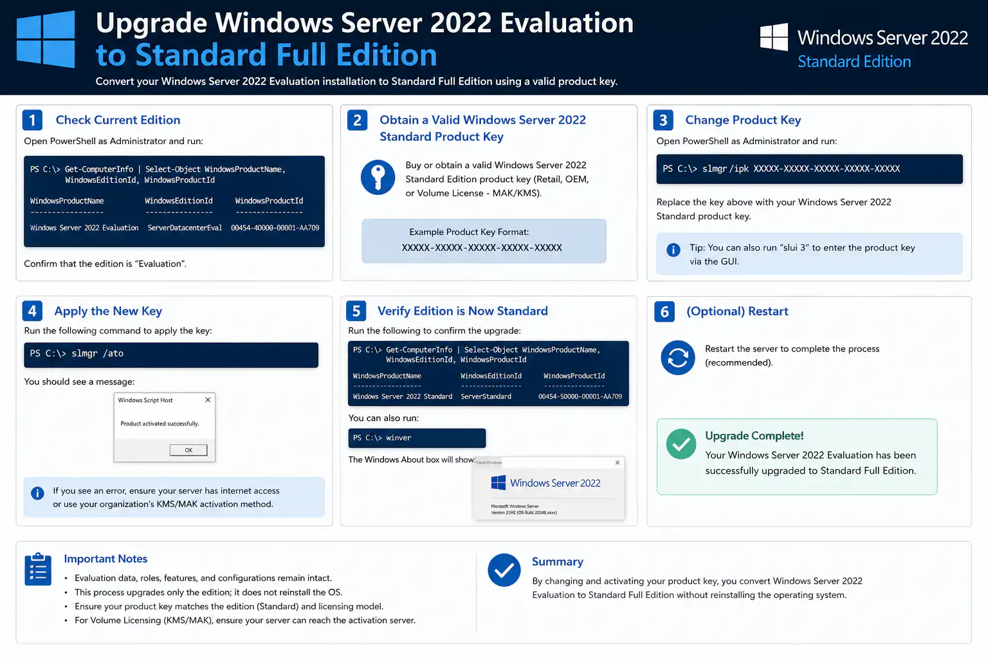Screen dimensions: 988x659
Task: Click the example product key under 'Example Product Key Format:'
Action: coord(482,248)
